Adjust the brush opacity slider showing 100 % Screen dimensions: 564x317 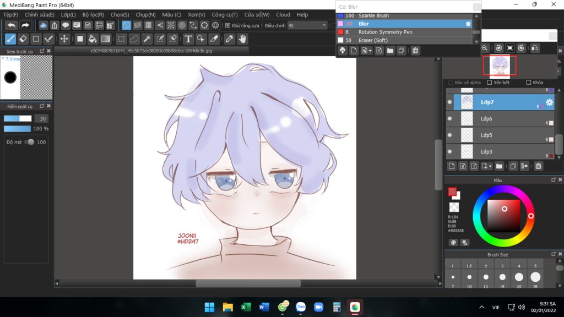click(x=17, y=129)
